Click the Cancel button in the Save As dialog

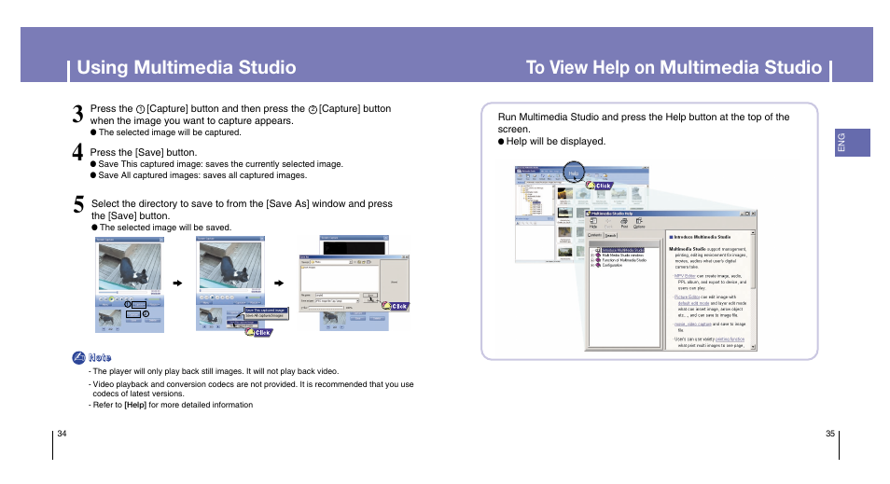(370, 300)
